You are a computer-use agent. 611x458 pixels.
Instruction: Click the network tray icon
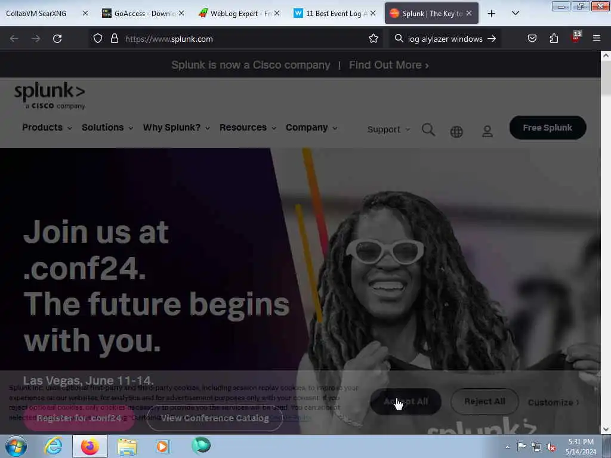536,447
